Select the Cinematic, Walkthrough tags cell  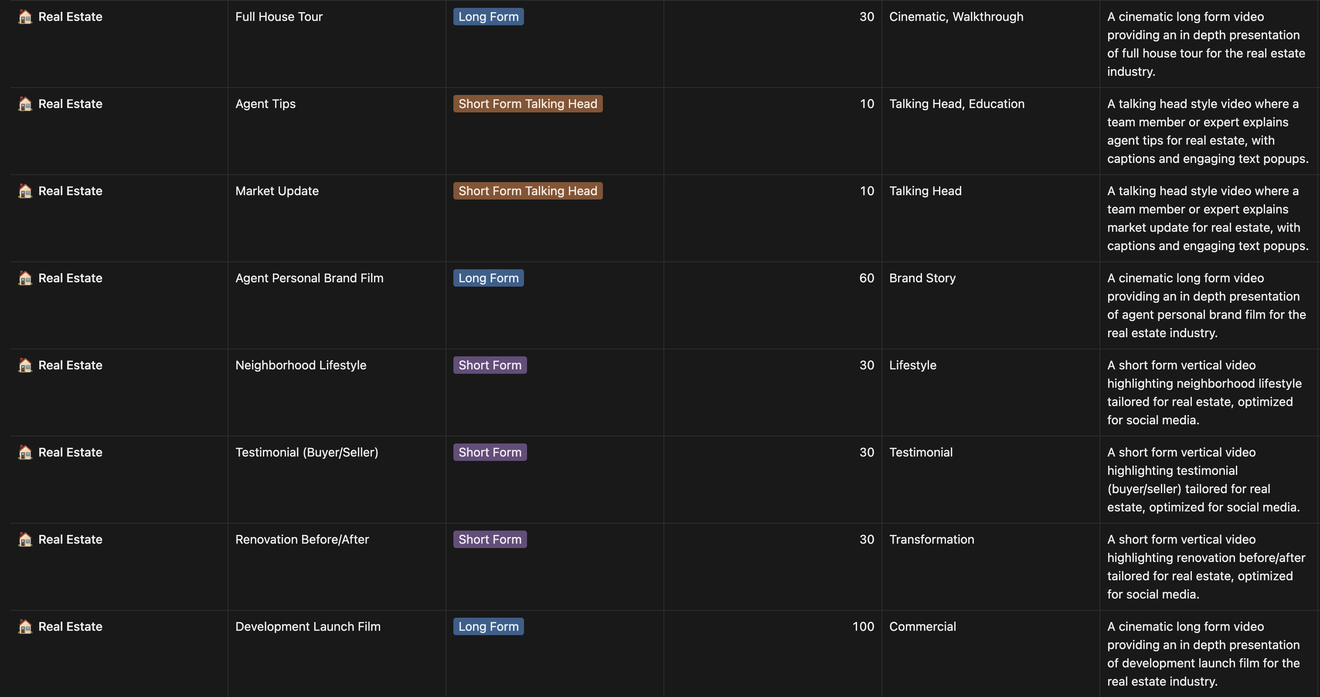[x=956, y=17]
